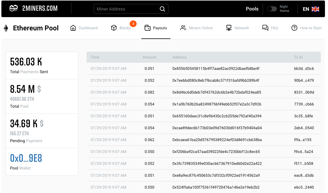328x193 pixels.
Task: Open transaction fffa...e155
Action: (303, 140)
